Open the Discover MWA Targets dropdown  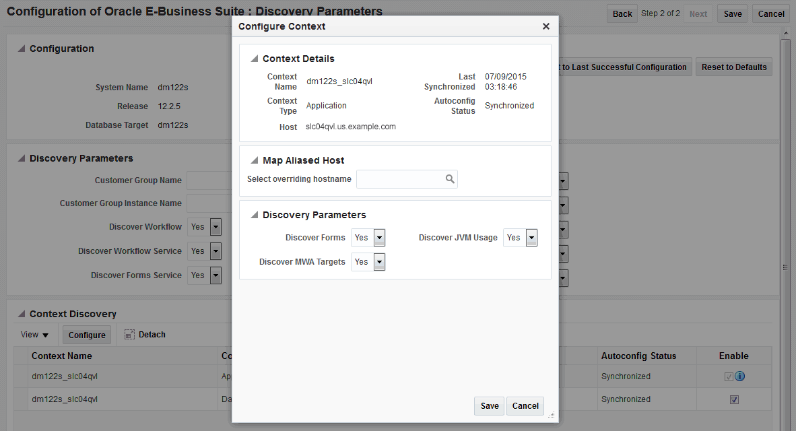(379, 262)
